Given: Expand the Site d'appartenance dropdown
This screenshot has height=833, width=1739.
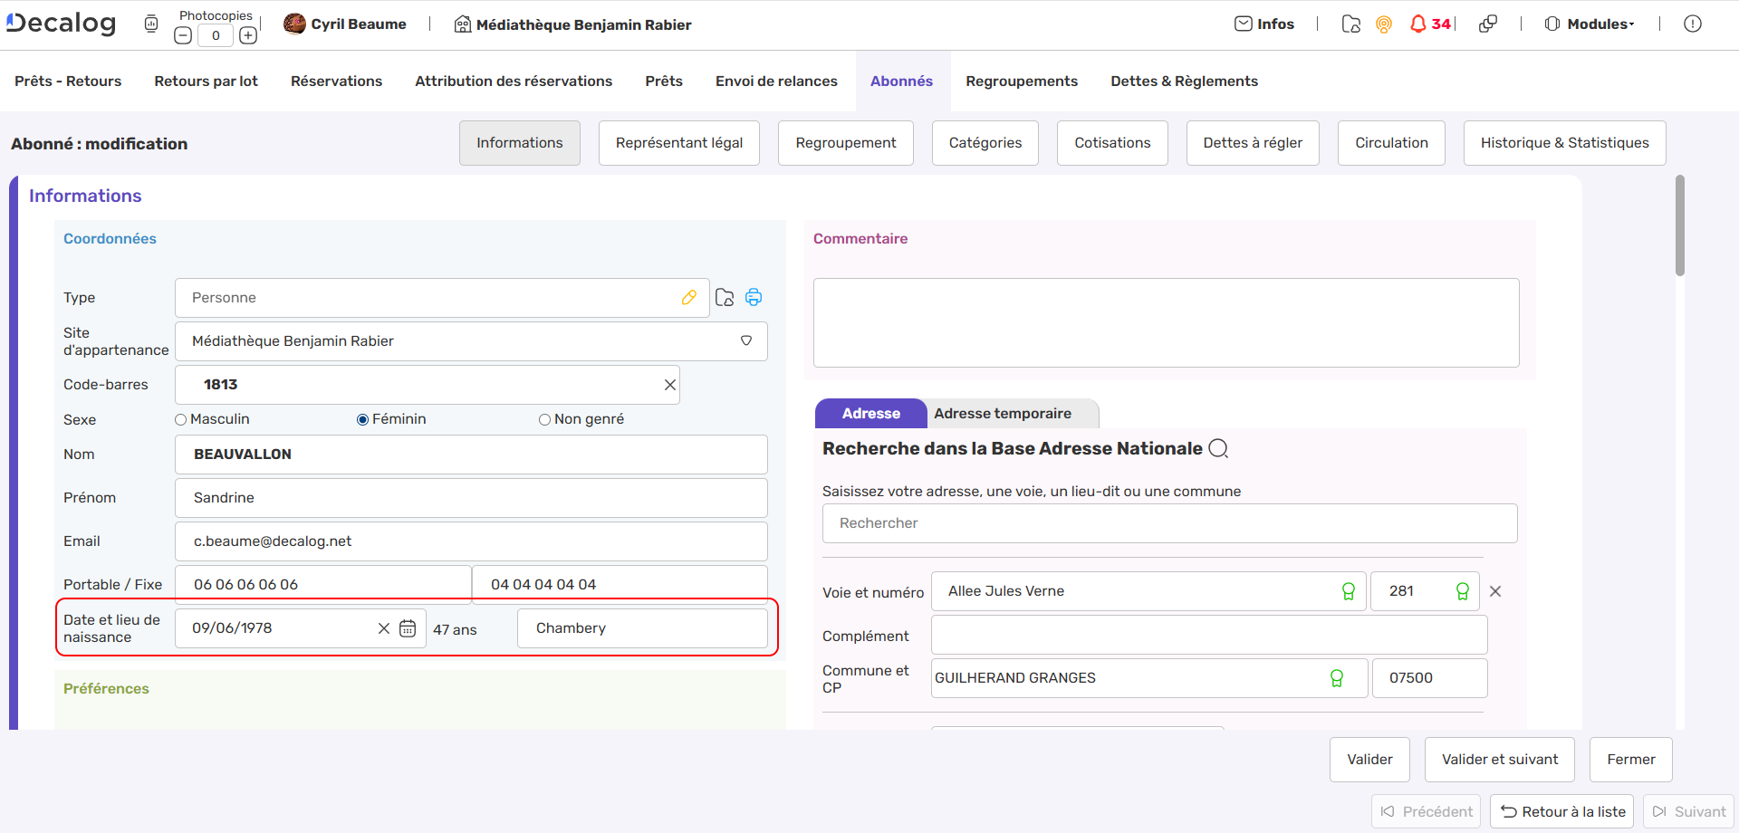Looking at the screenshot, I should pyautogui.click(x=746, y=341).
